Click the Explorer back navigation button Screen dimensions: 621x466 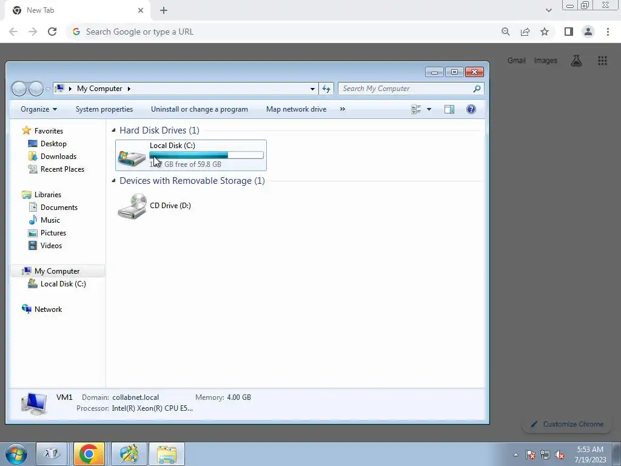click(19, 89)
